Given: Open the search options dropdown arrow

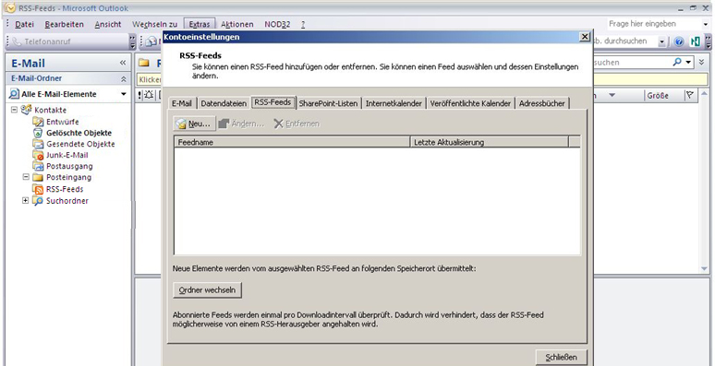Looking at the screenshot, I should click(689, 62).
